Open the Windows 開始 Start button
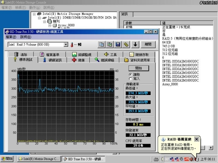The image size is (218, 163). (x=7, y=159)
